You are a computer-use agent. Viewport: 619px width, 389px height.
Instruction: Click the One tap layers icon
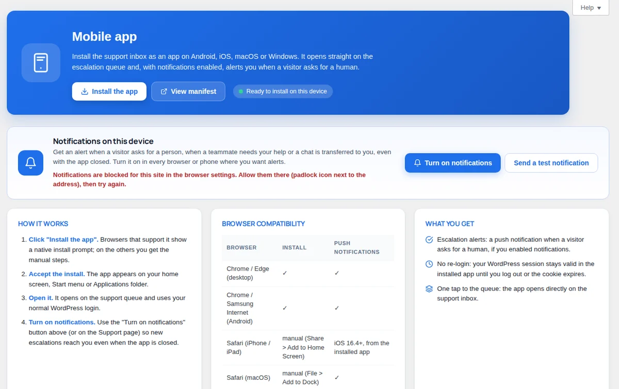click(x=429, y=289)
